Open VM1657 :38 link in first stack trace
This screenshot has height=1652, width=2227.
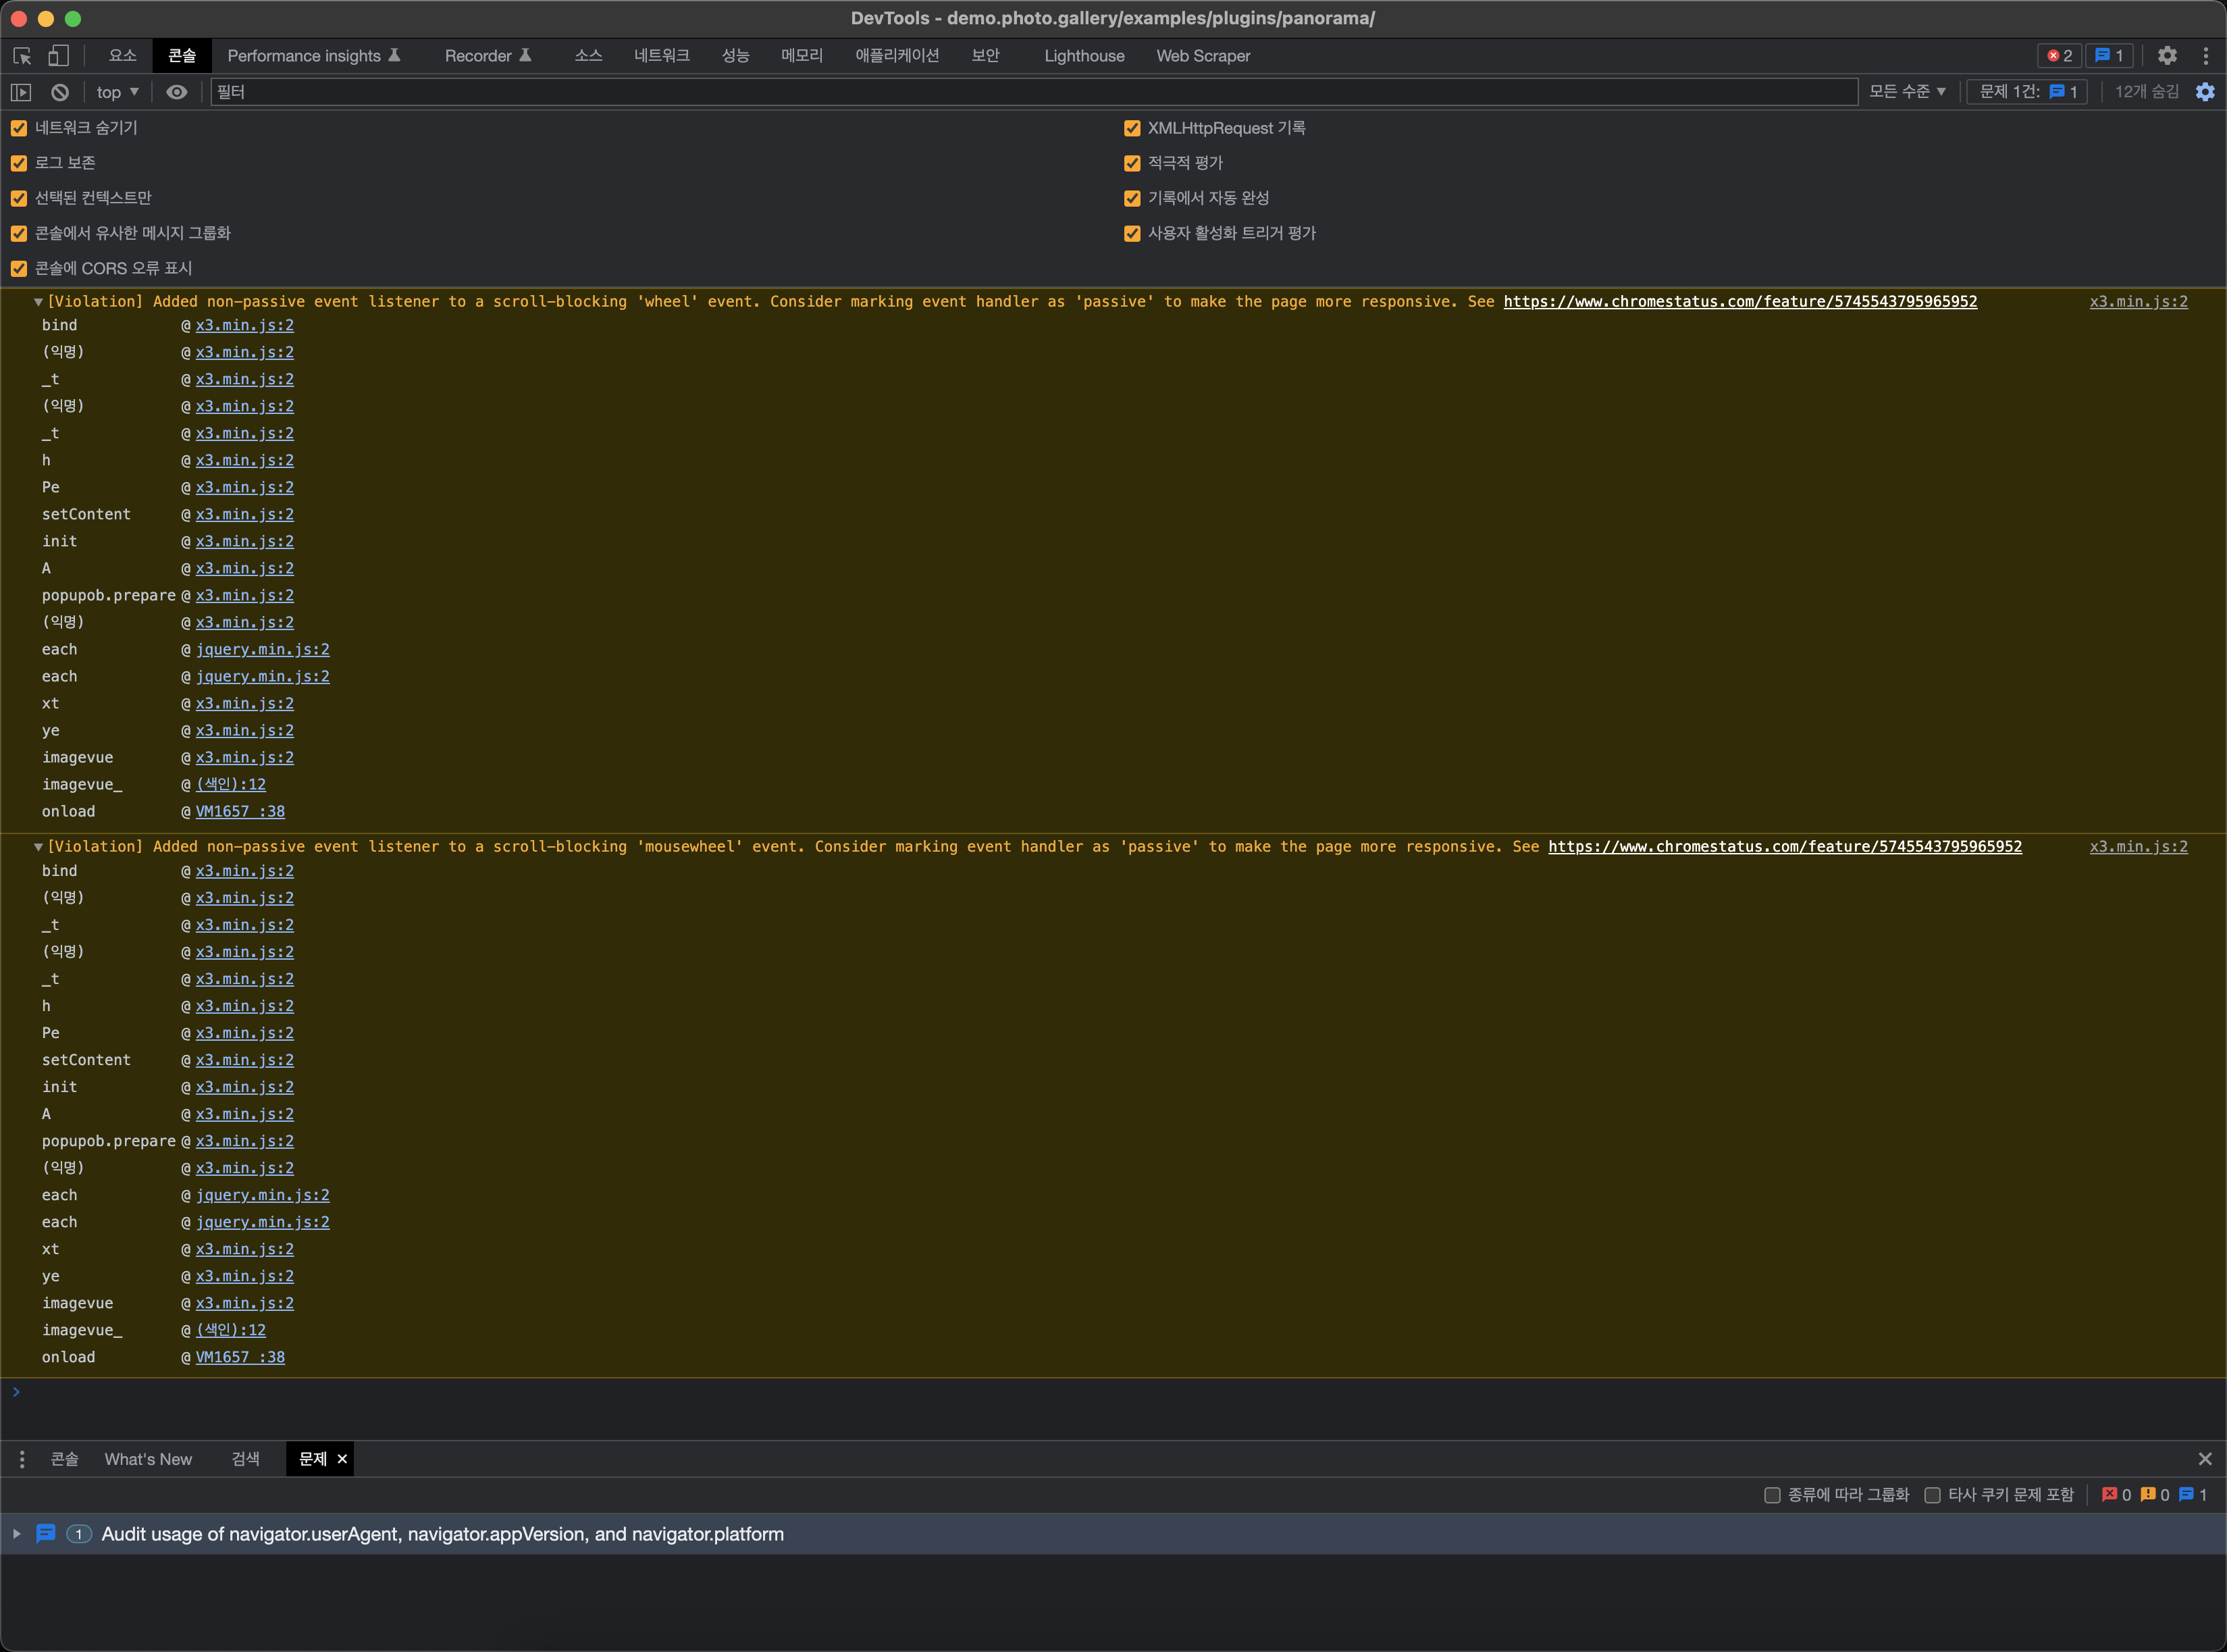(x=240, y=812)
